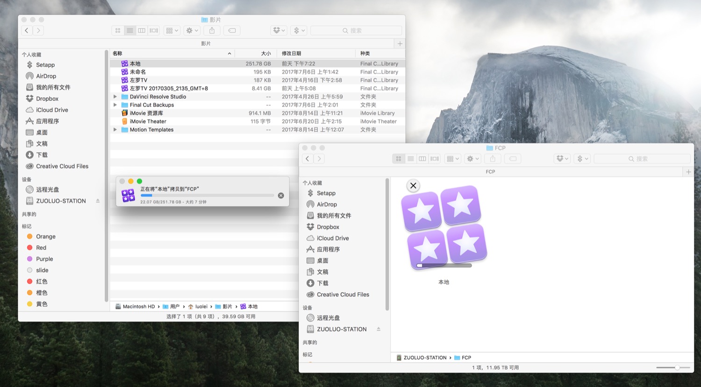
Task: Eject ZUOLUO-STATION in 影片 window sidebar
Action: coord(98,201)
